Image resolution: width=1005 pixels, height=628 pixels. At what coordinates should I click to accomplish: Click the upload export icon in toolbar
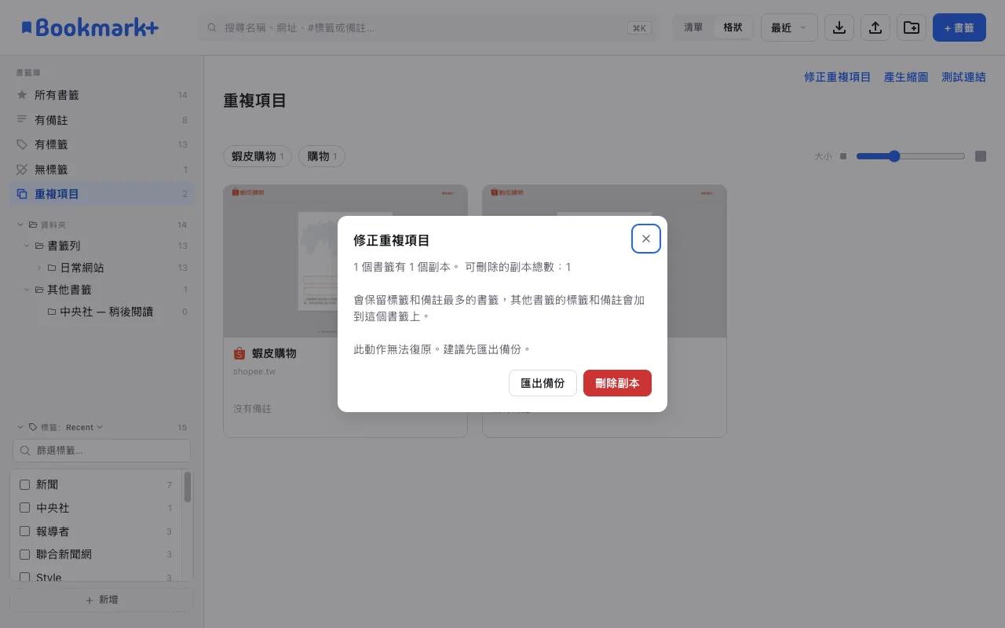[x=875, y=27]
